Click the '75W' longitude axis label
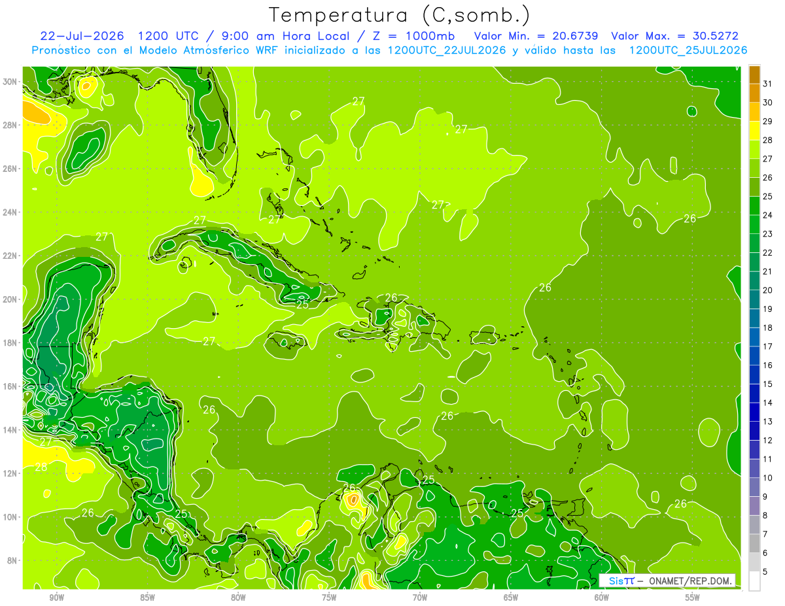The height and width of the screenshot is (606, 785). coord(329,598)
